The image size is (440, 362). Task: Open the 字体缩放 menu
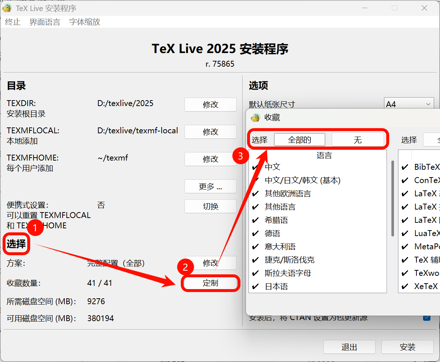[85, 22]
